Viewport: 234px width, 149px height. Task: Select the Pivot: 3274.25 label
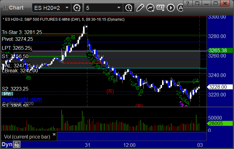click(x=18, y=39)
